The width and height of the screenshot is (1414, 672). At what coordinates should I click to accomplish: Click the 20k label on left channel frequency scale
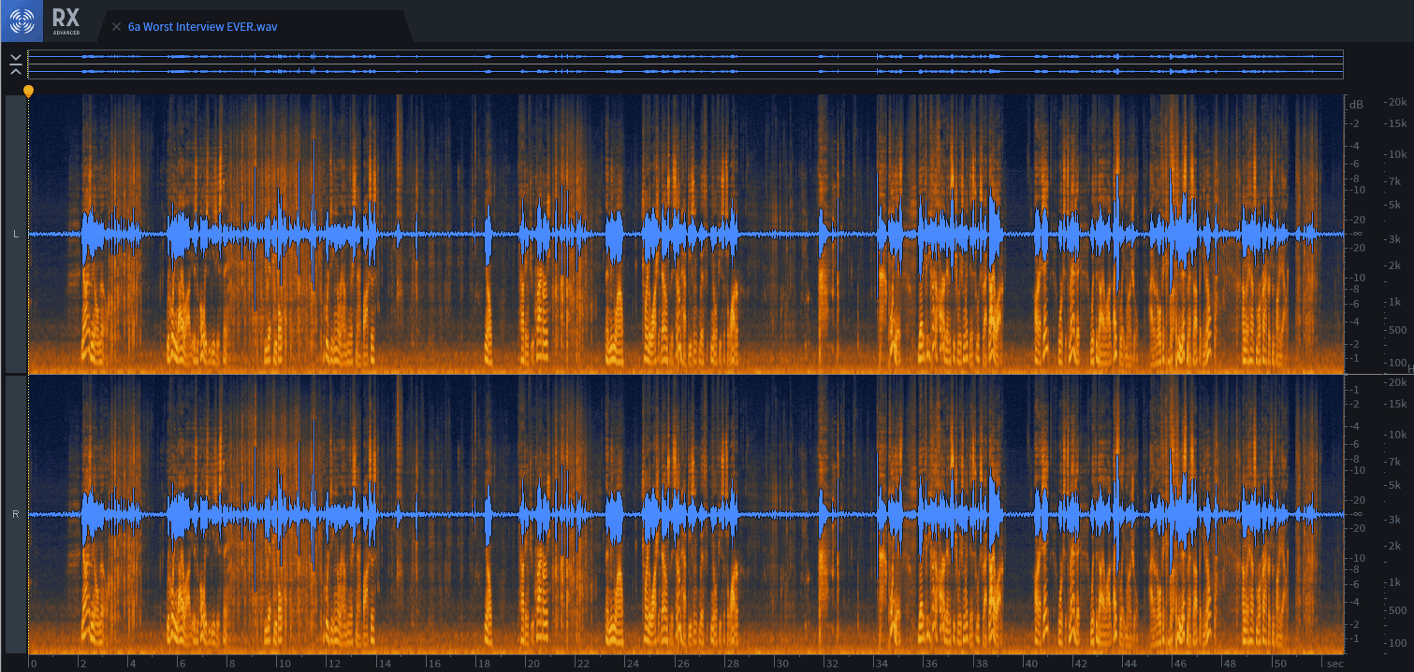click(1398, 102)
